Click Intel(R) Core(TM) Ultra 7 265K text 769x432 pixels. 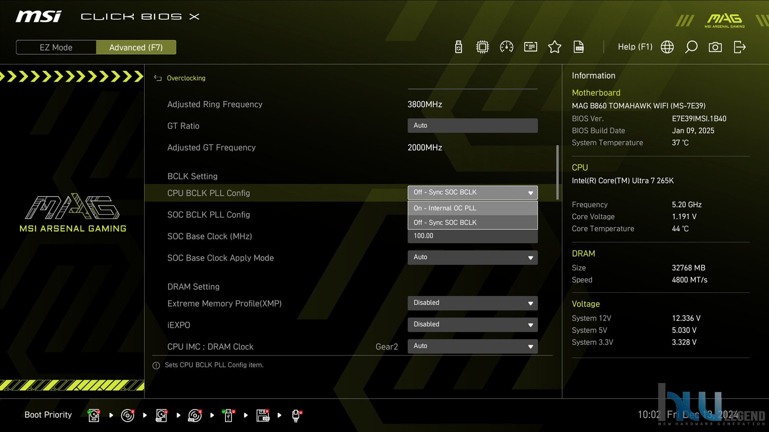coord(622,181)
